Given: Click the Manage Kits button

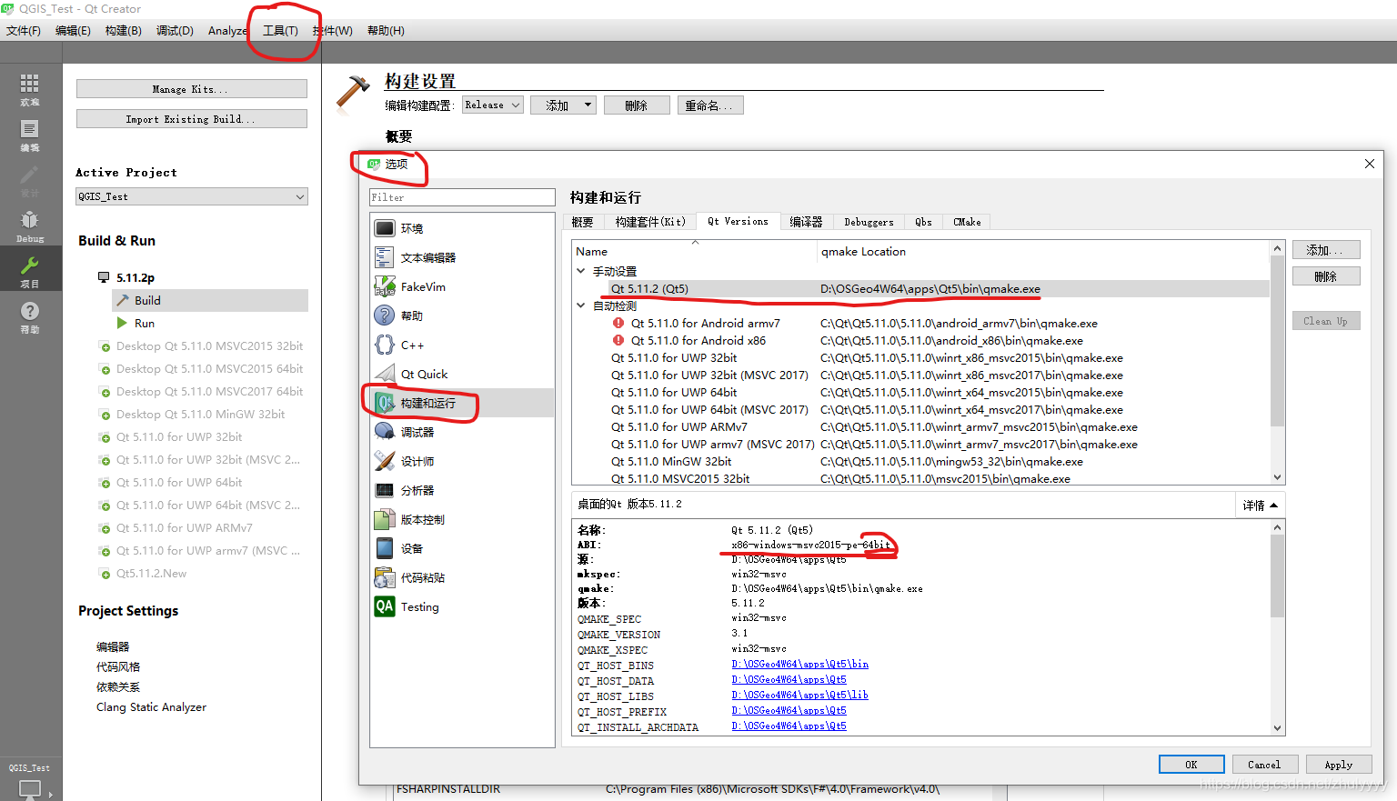Looking at the screenshot, I should (192, 89).
